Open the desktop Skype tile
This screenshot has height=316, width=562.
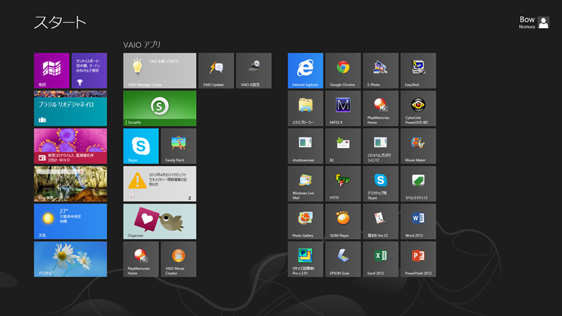tap(381, 184)
